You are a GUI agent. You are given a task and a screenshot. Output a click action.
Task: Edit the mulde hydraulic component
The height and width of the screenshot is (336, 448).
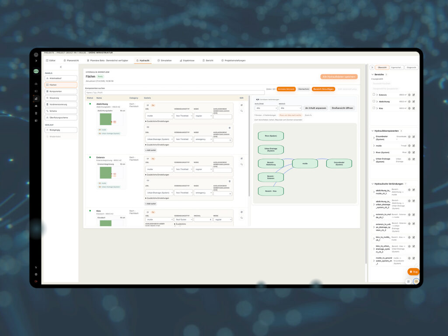(413, 146)
